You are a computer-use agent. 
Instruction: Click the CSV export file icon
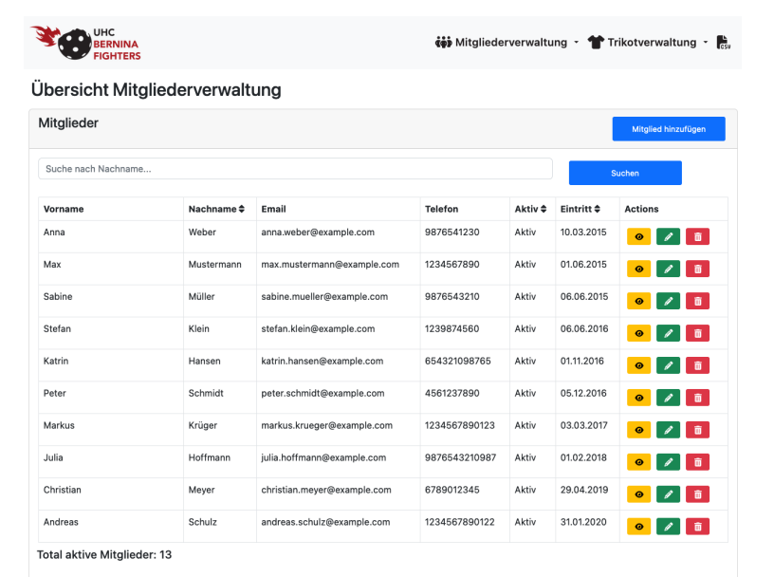click(723, 43)
